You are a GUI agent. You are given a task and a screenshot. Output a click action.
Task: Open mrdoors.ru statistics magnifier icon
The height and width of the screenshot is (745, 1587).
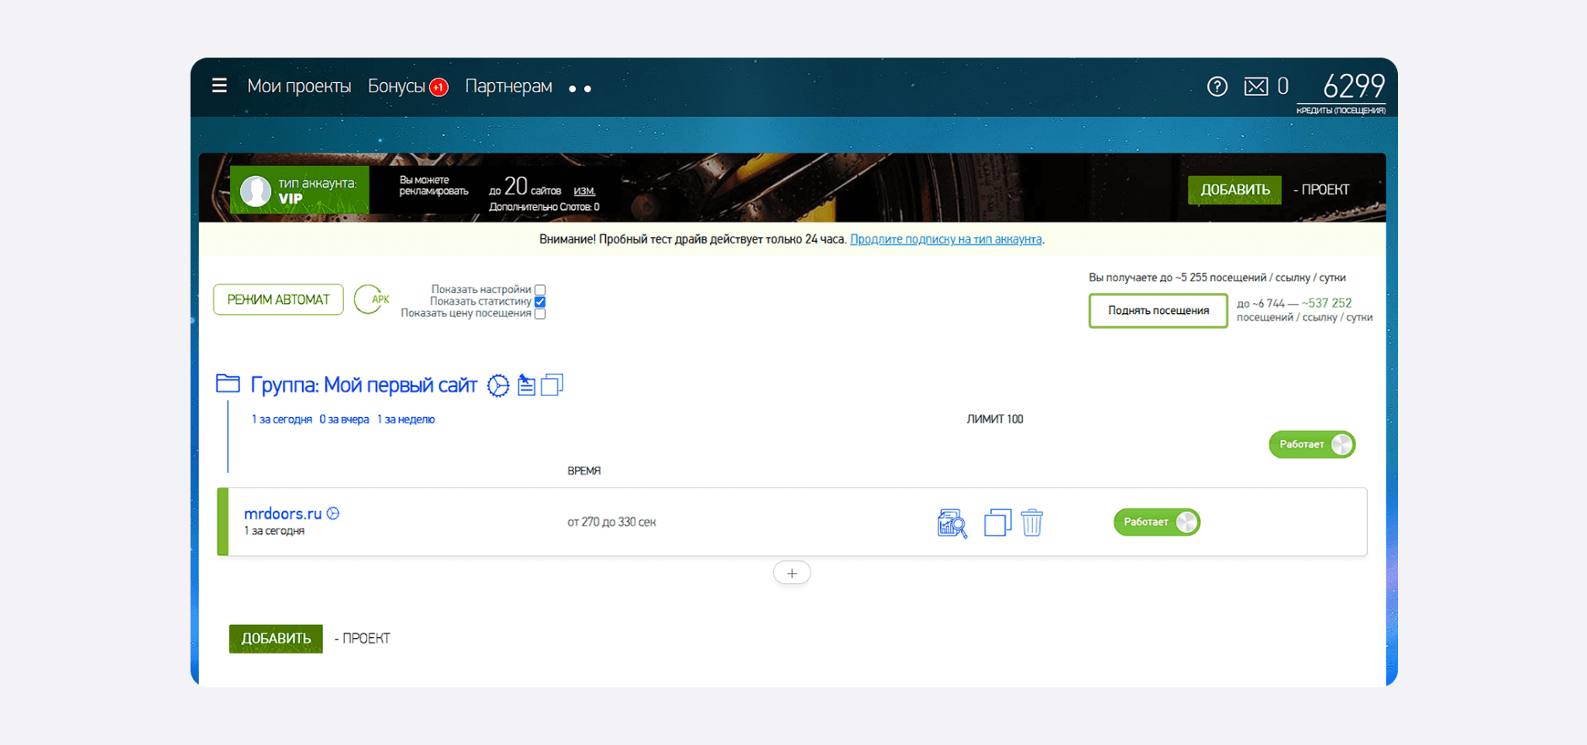(952, 523)
